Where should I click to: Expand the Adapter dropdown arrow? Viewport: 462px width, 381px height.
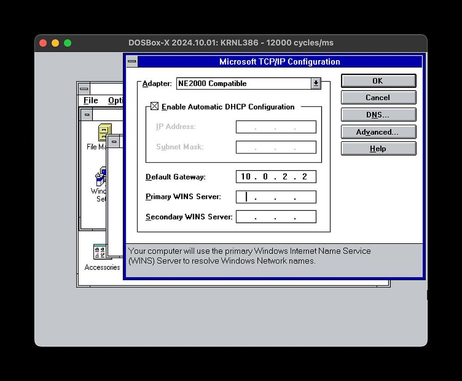[316, 83]
